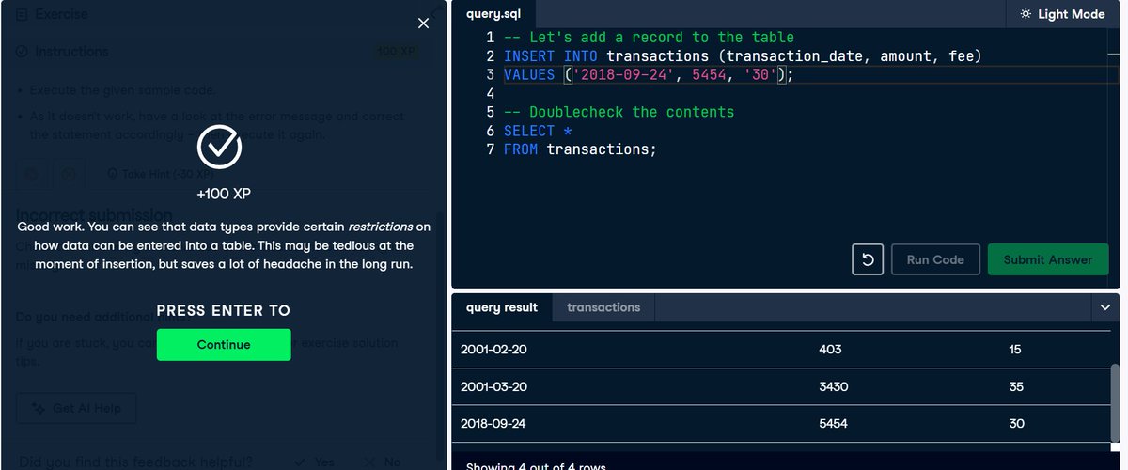1128x470 pixels.
Task: Click the "-- Let's add a record" comment
Action: click(x=649, y=38)
